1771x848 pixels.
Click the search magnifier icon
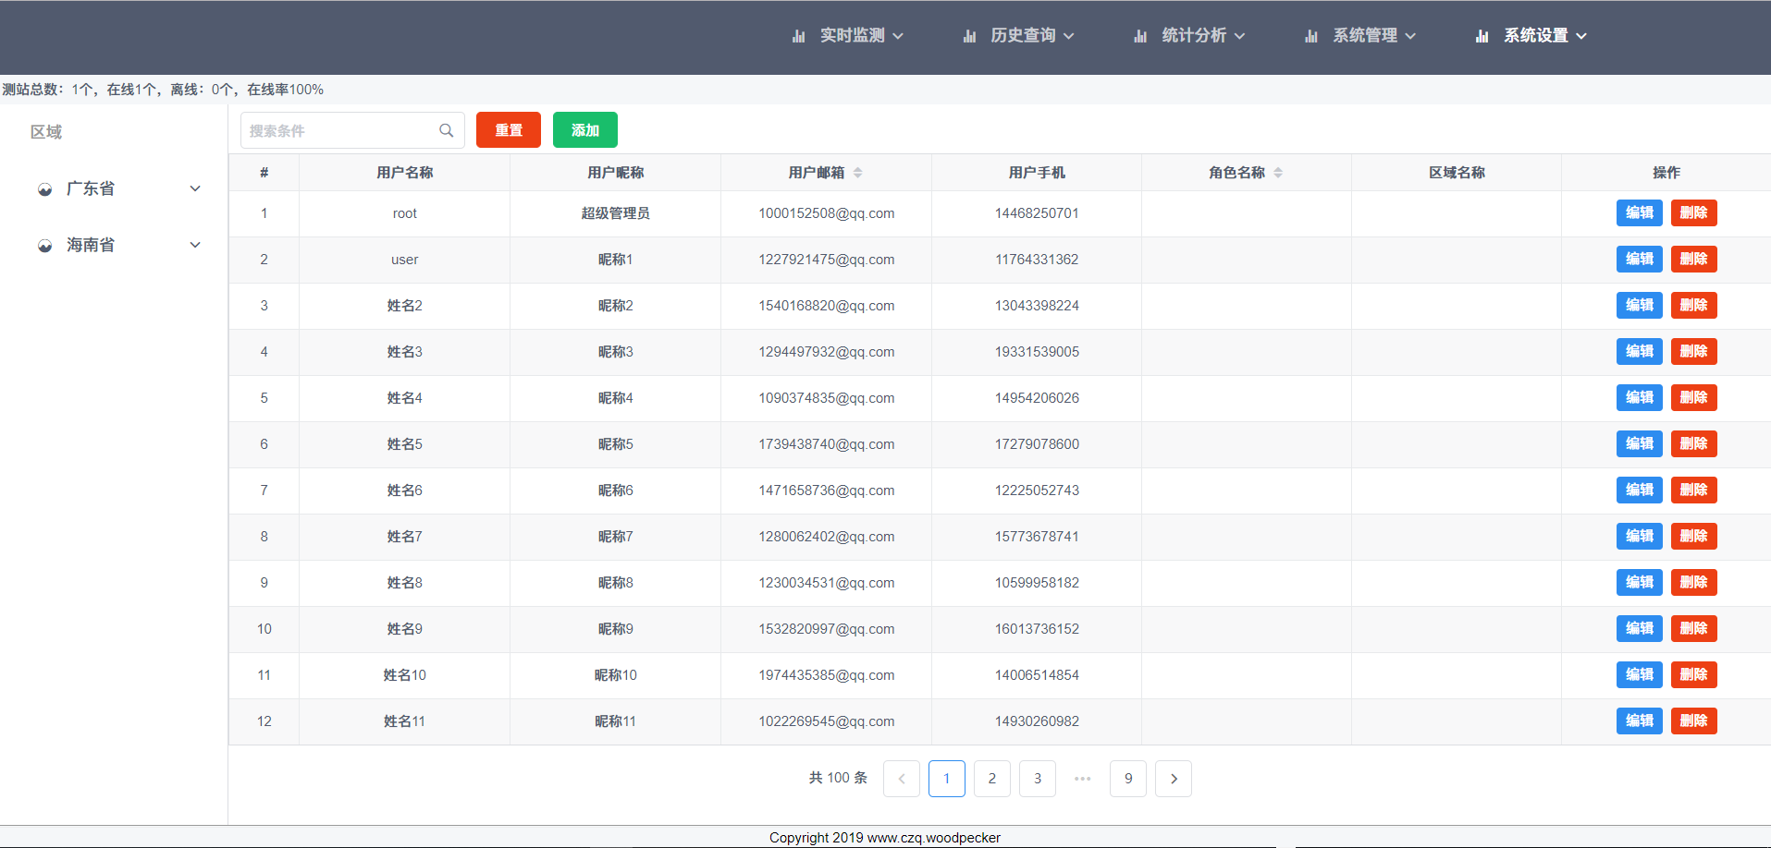[446, 130]
